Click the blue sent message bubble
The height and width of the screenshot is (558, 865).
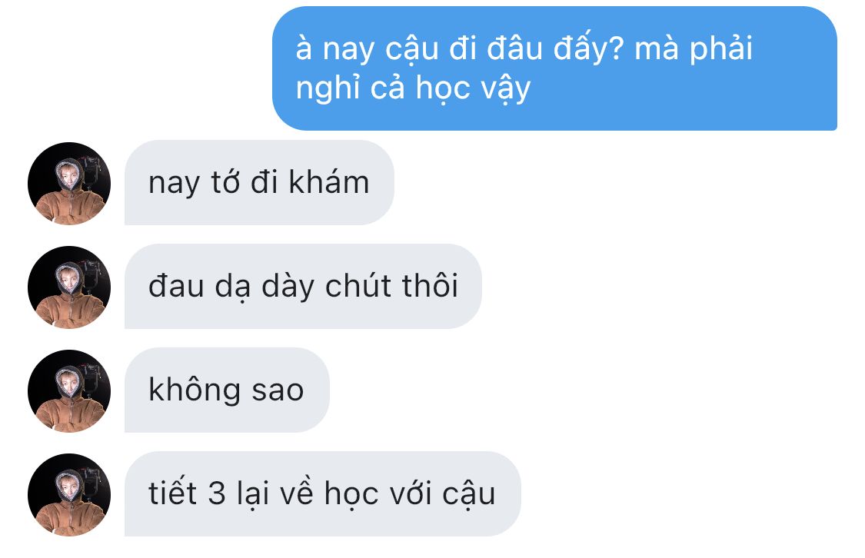[554, 68]
